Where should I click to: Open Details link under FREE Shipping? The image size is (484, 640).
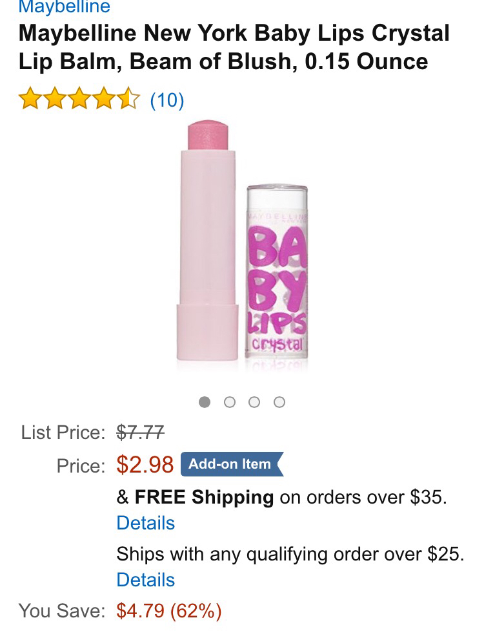(x=146, y=523)
